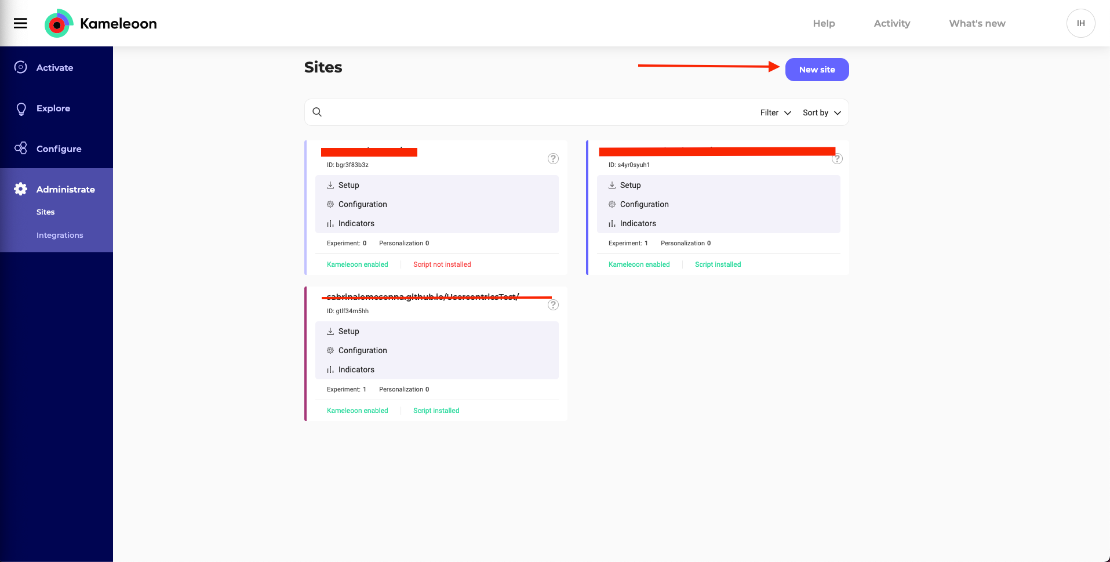1110x562 pixels.
Task: Click the Administrate gear icon
Action: 21,189
